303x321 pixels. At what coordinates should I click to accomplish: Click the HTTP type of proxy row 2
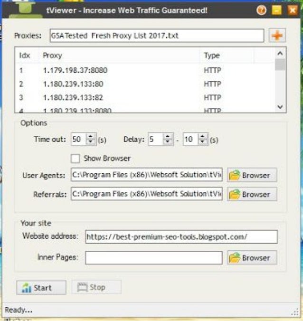[x=212, y=84]
